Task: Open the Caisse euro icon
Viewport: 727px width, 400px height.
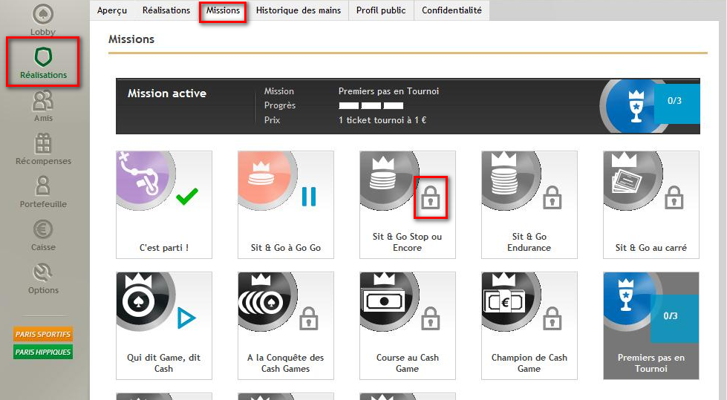Action: [43, 229]
